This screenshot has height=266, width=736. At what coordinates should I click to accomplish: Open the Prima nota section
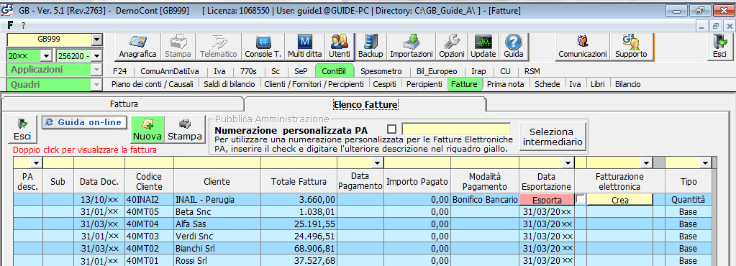pos(506,84)
